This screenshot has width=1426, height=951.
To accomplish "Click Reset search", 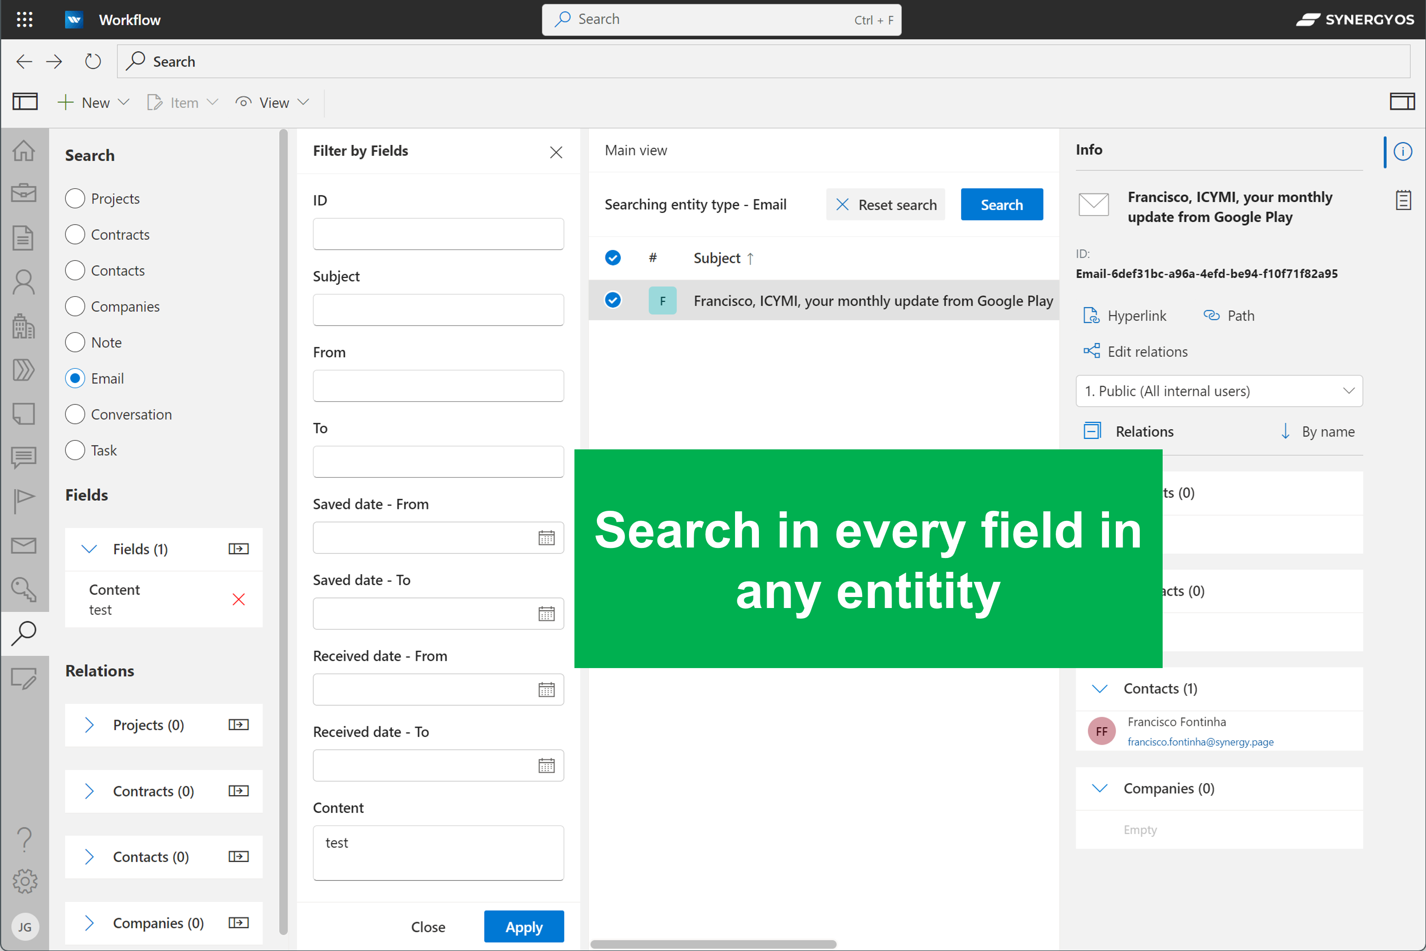I will point(886,205).
